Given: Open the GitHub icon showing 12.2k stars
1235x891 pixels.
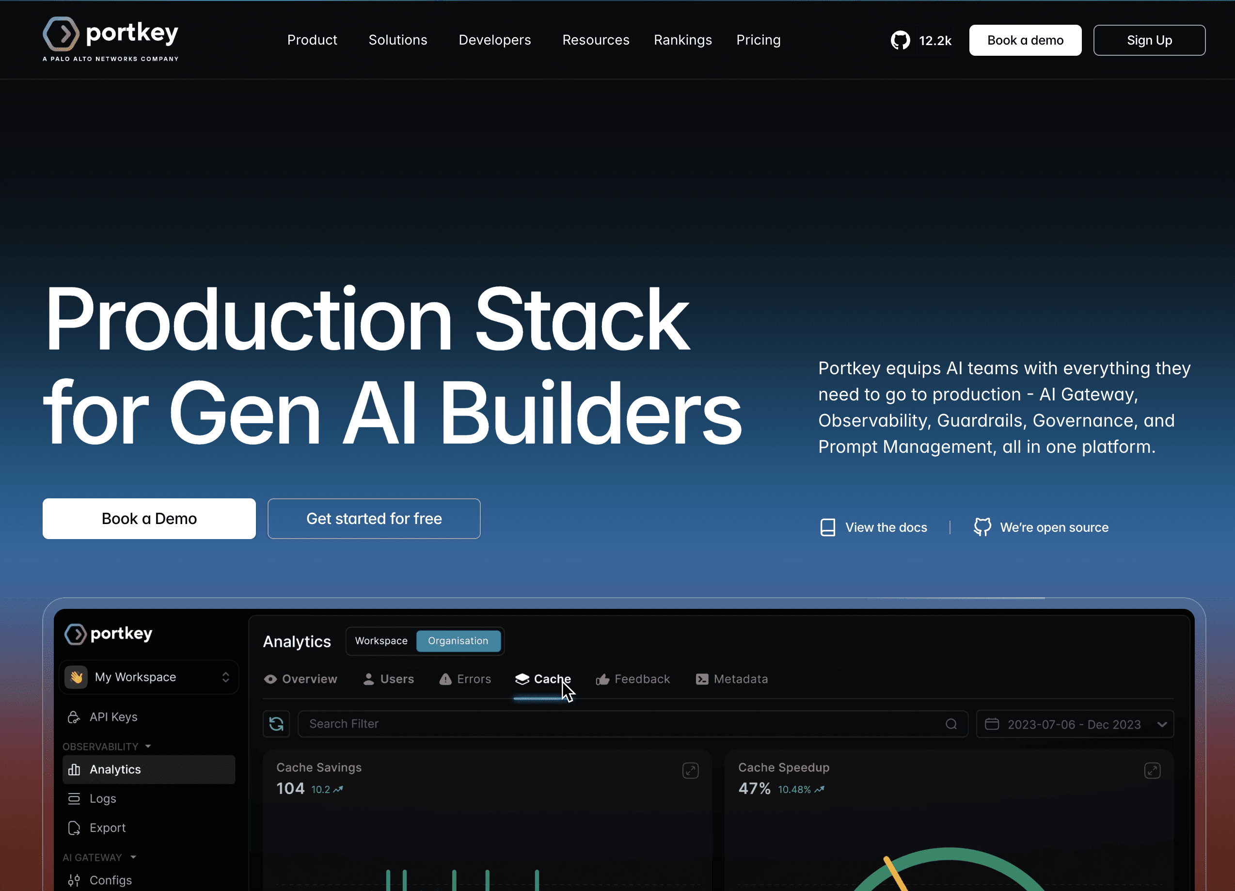Looking at the screenshot, I should [x=900, y=40].
